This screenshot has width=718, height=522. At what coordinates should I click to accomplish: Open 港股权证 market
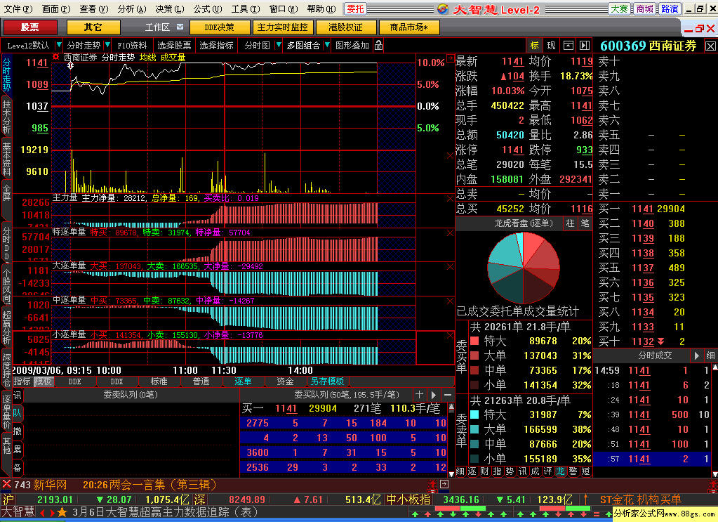coord(346,27)
